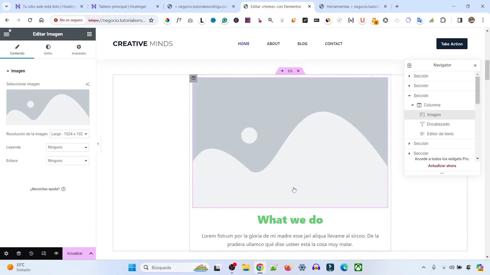The image size is (490, 275).
Task: Expand the Sección tree item in Navigator
Action: (409, 76)
